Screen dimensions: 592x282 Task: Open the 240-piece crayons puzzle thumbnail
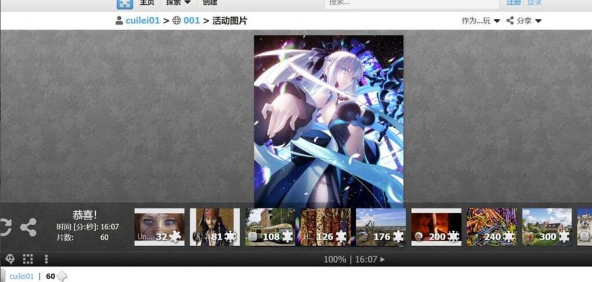coord(491,227)
